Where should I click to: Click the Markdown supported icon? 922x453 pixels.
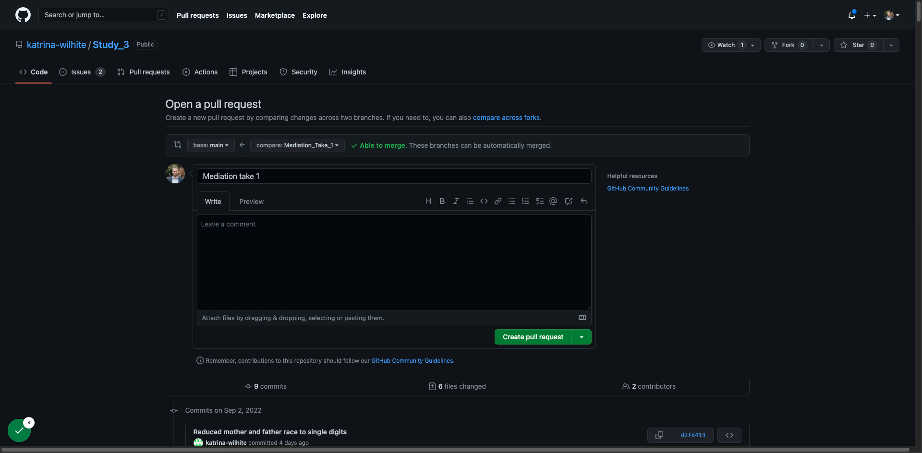(582, 318)
